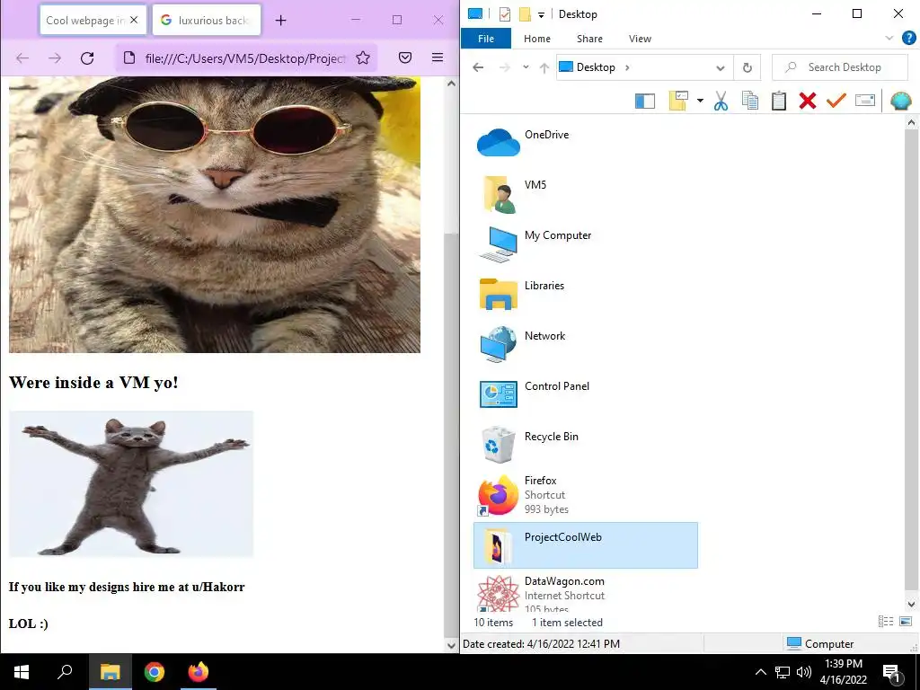
Task: Click the Search Desktop field
Action: tap(840, 67)
